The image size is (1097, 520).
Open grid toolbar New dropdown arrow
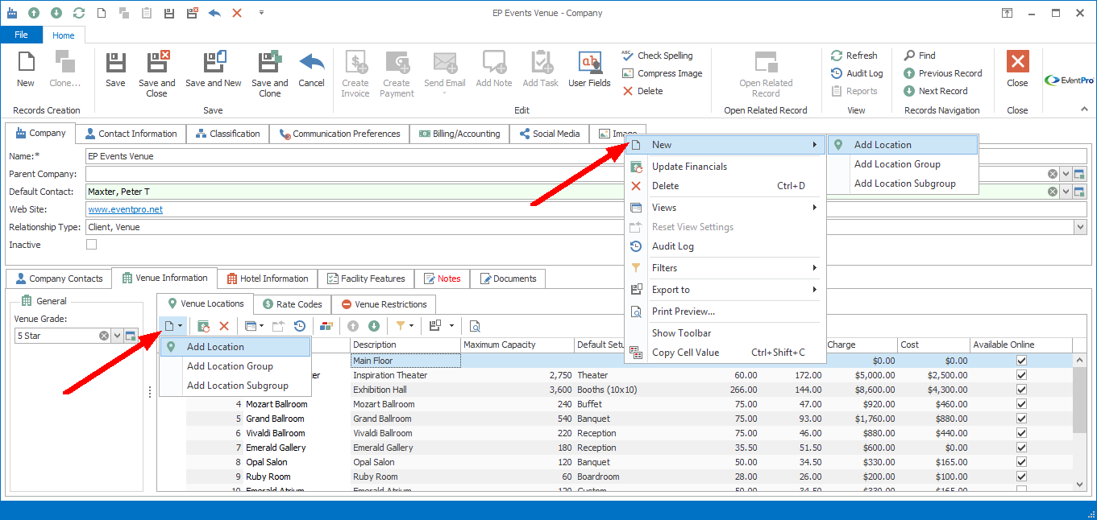pyautogui.click(x=181, y=326)
